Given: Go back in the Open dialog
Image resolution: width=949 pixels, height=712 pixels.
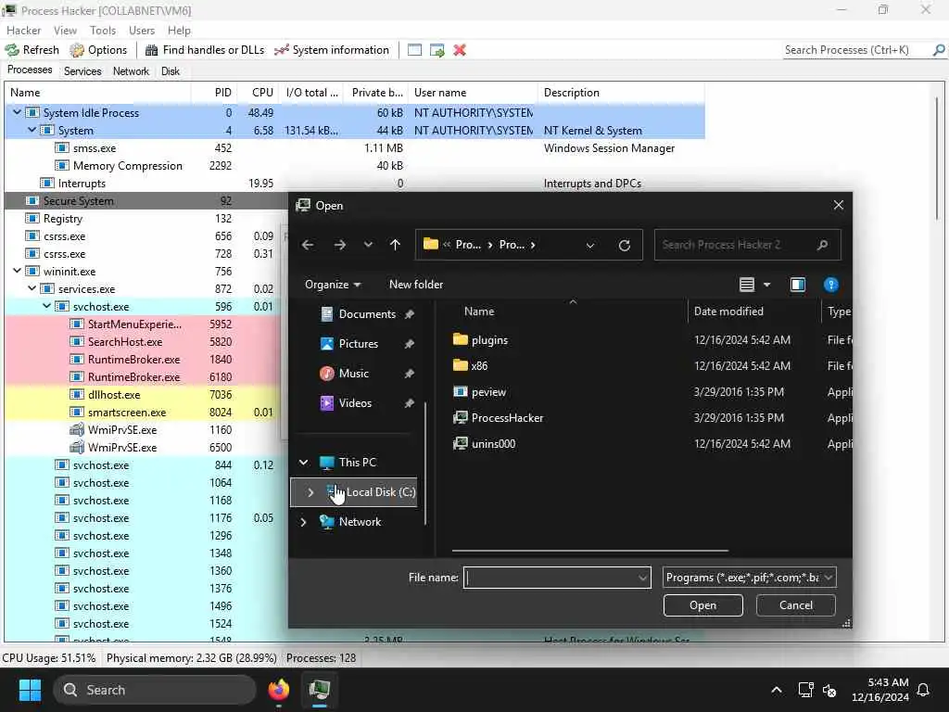Looking at the screenshot, I should [x=308, y=245].
